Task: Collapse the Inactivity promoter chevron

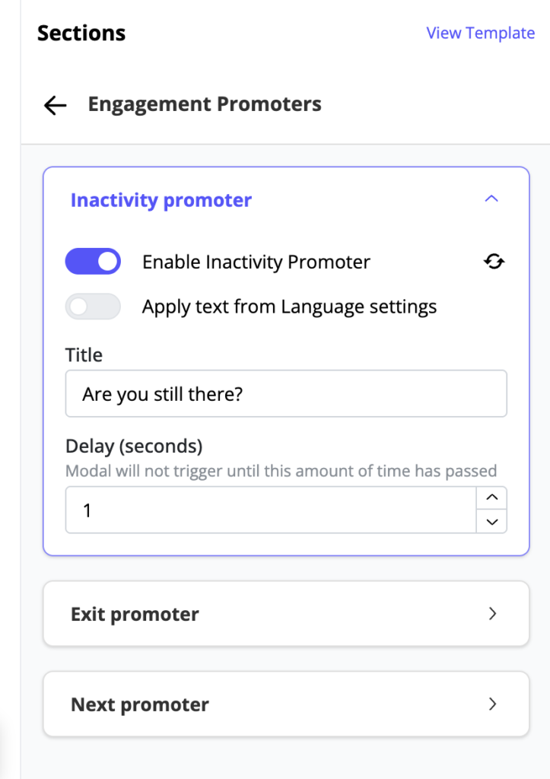Action: pos(491,199)
